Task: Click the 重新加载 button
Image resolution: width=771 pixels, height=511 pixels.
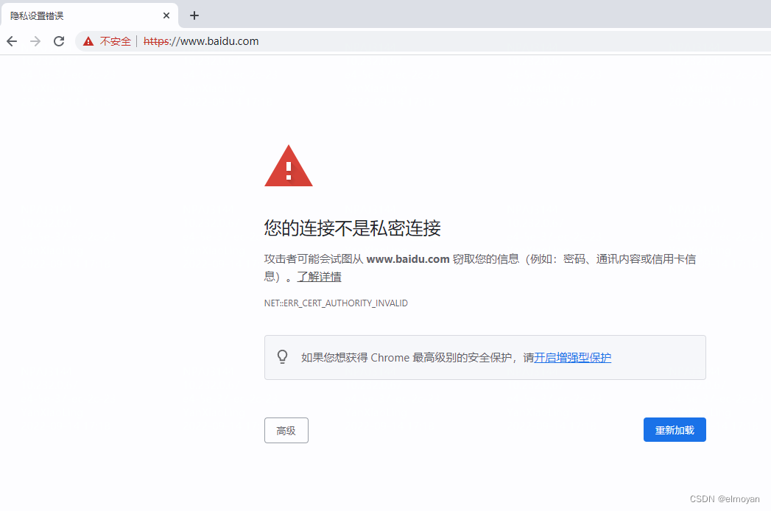Action: (x=675, y=430)
